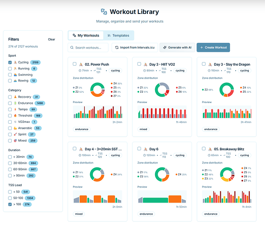Click cyclist icon beside Day 4 - 3×20min SST
The width and height of the screenshot is (265, 225).
[x=81, y=149]
